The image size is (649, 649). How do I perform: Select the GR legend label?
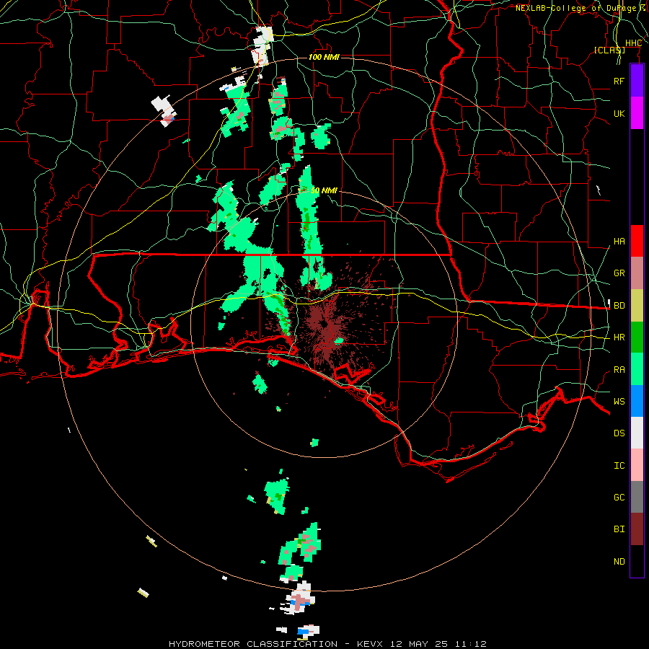(x=619, y=273)
